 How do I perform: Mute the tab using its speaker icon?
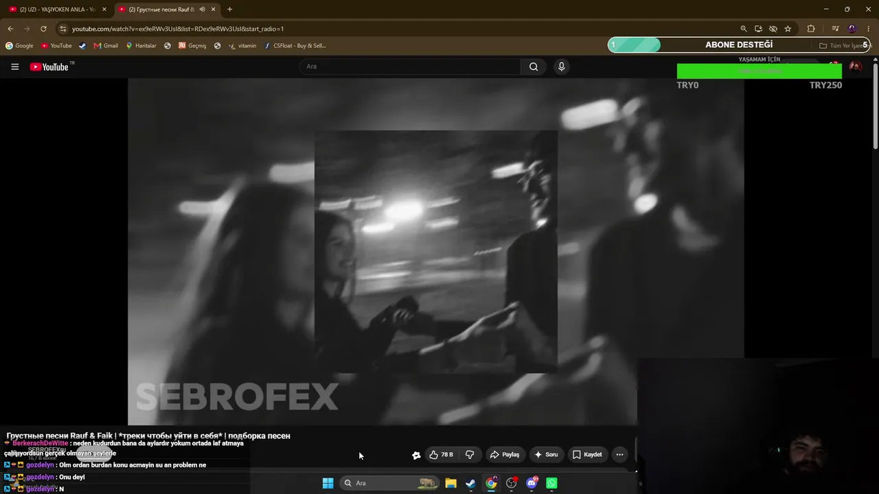[x=202, y=10]
